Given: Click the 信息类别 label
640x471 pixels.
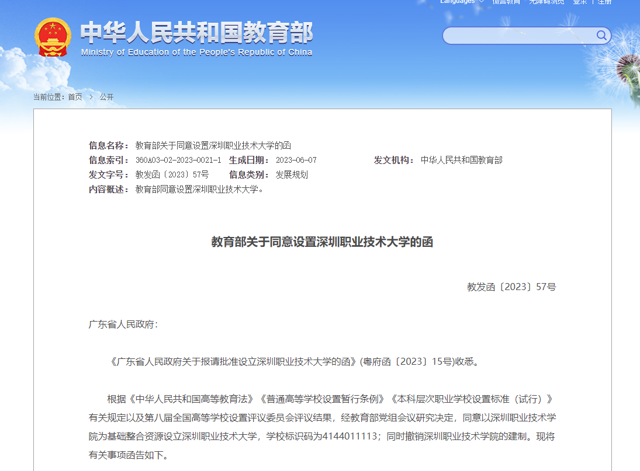Looking at the screenshot, I should [249, 175].
